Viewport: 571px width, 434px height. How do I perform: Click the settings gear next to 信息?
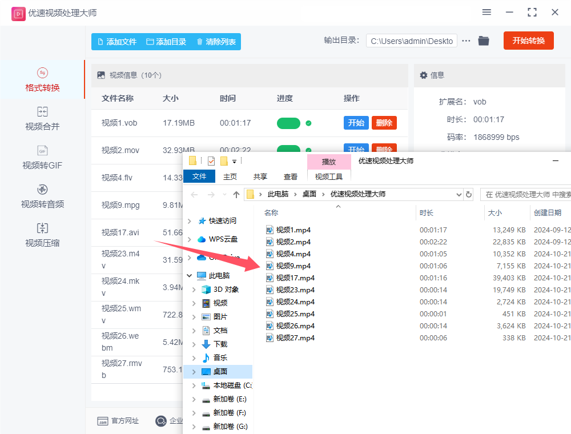(x=424, y=75)
